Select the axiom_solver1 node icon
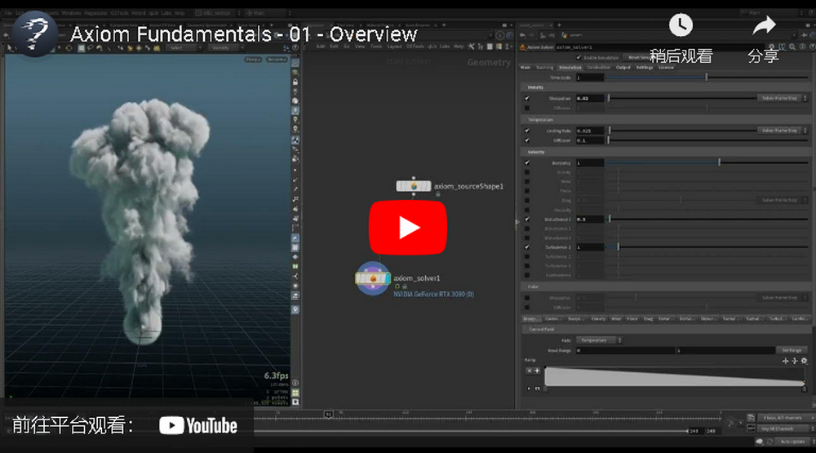The height and width of the screenshot is (453, 816). 373,278
